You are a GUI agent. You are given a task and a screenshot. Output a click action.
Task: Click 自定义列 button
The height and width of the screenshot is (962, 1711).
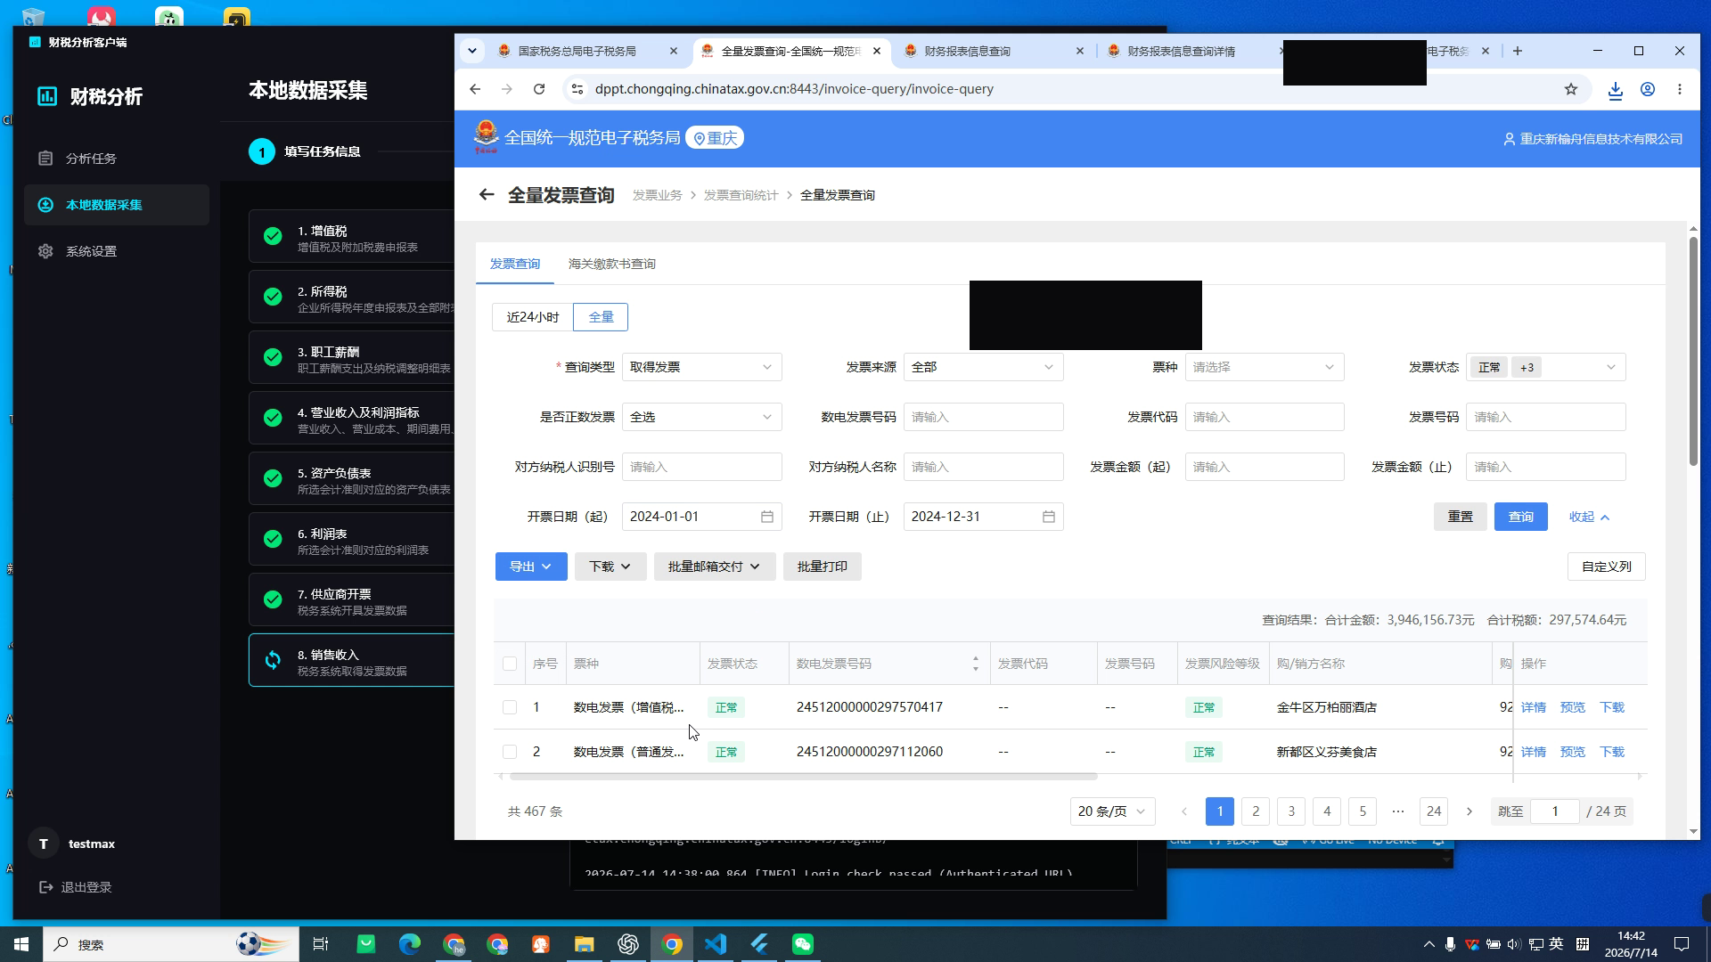coord(1607,567)
